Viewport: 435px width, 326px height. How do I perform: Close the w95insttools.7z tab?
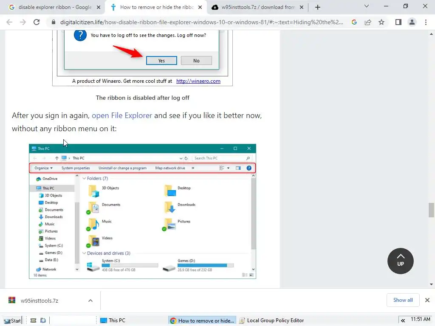[x=302, y=7]
